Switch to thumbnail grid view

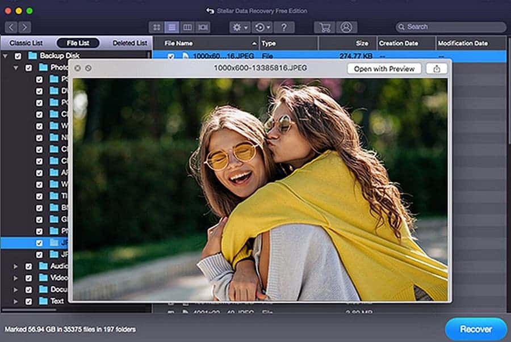[x=157, y=27]
